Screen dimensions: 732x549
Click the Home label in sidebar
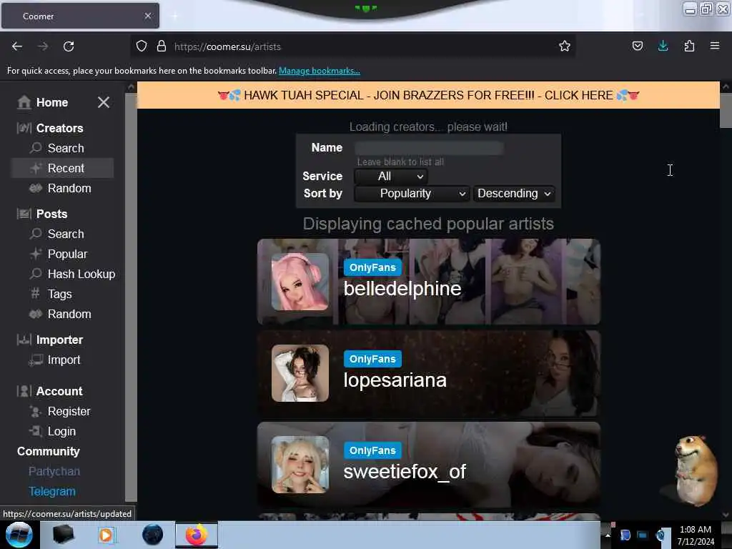[x=52, y=102]
